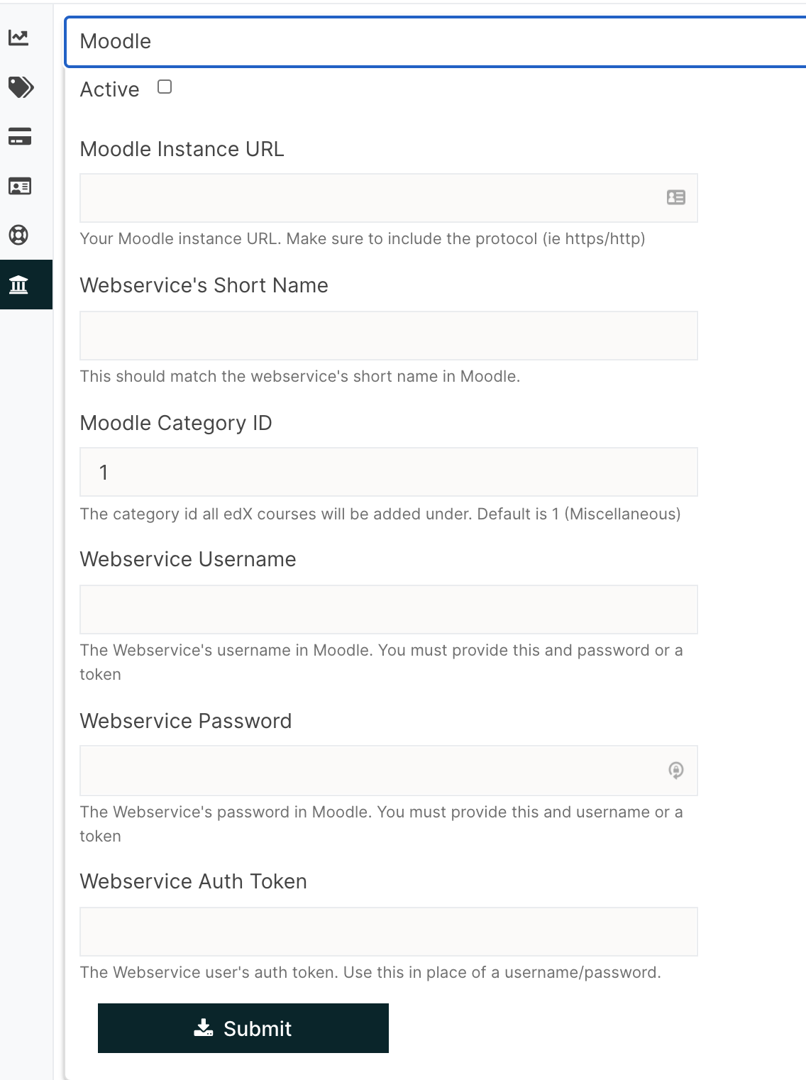
Task: Focus the Webservice Auth Token field
Action: 389,932
